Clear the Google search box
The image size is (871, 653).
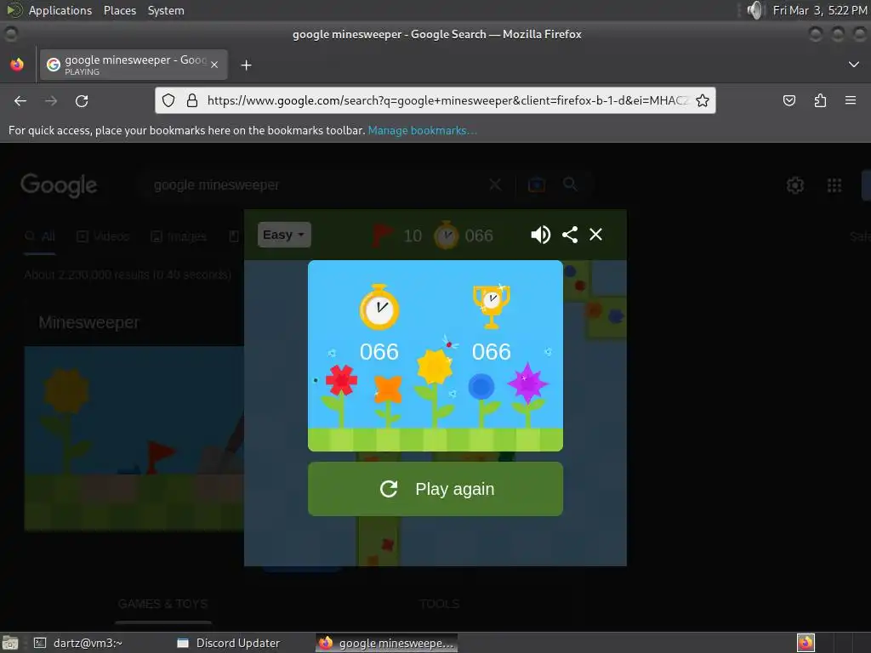[495, 185]
